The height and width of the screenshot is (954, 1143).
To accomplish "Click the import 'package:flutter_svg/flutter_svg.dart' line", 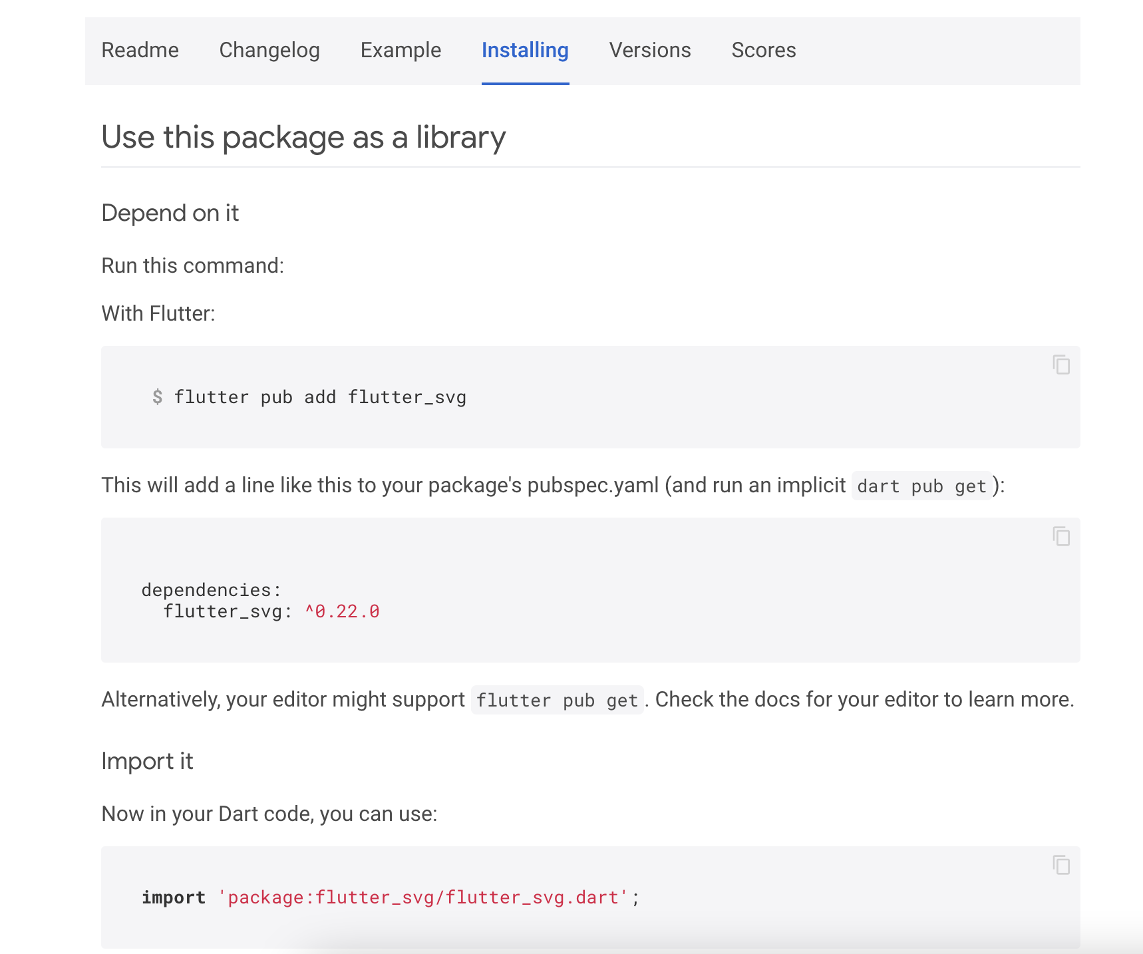I will pos(391,897).
